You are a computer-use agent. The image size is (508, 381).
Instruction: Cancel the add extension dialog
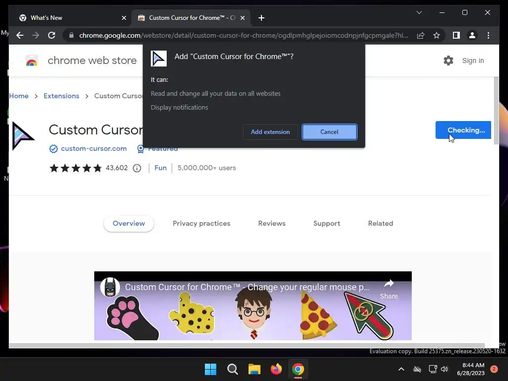[329, 132]
